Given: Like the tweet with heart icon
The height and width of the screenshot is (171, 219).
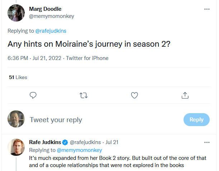Looking at the screenshot, I should (134, 95).
